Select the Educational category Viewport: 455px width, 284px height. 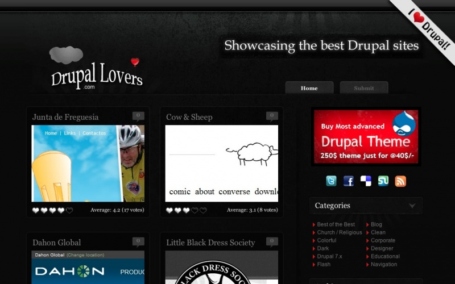(385, 256)
